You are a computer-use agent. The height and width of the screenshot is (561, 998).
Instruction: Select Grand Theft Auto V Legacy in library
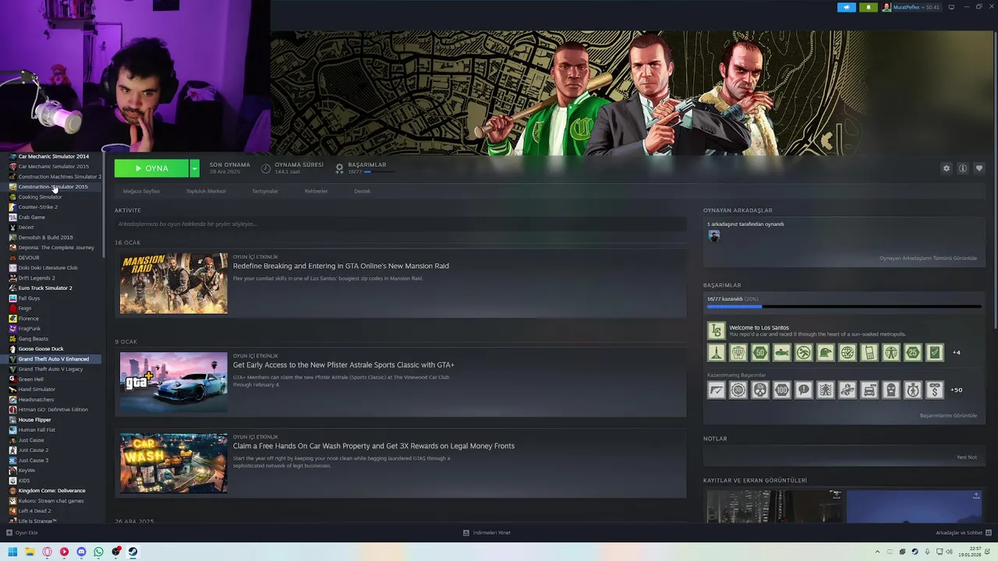point(51,369)
